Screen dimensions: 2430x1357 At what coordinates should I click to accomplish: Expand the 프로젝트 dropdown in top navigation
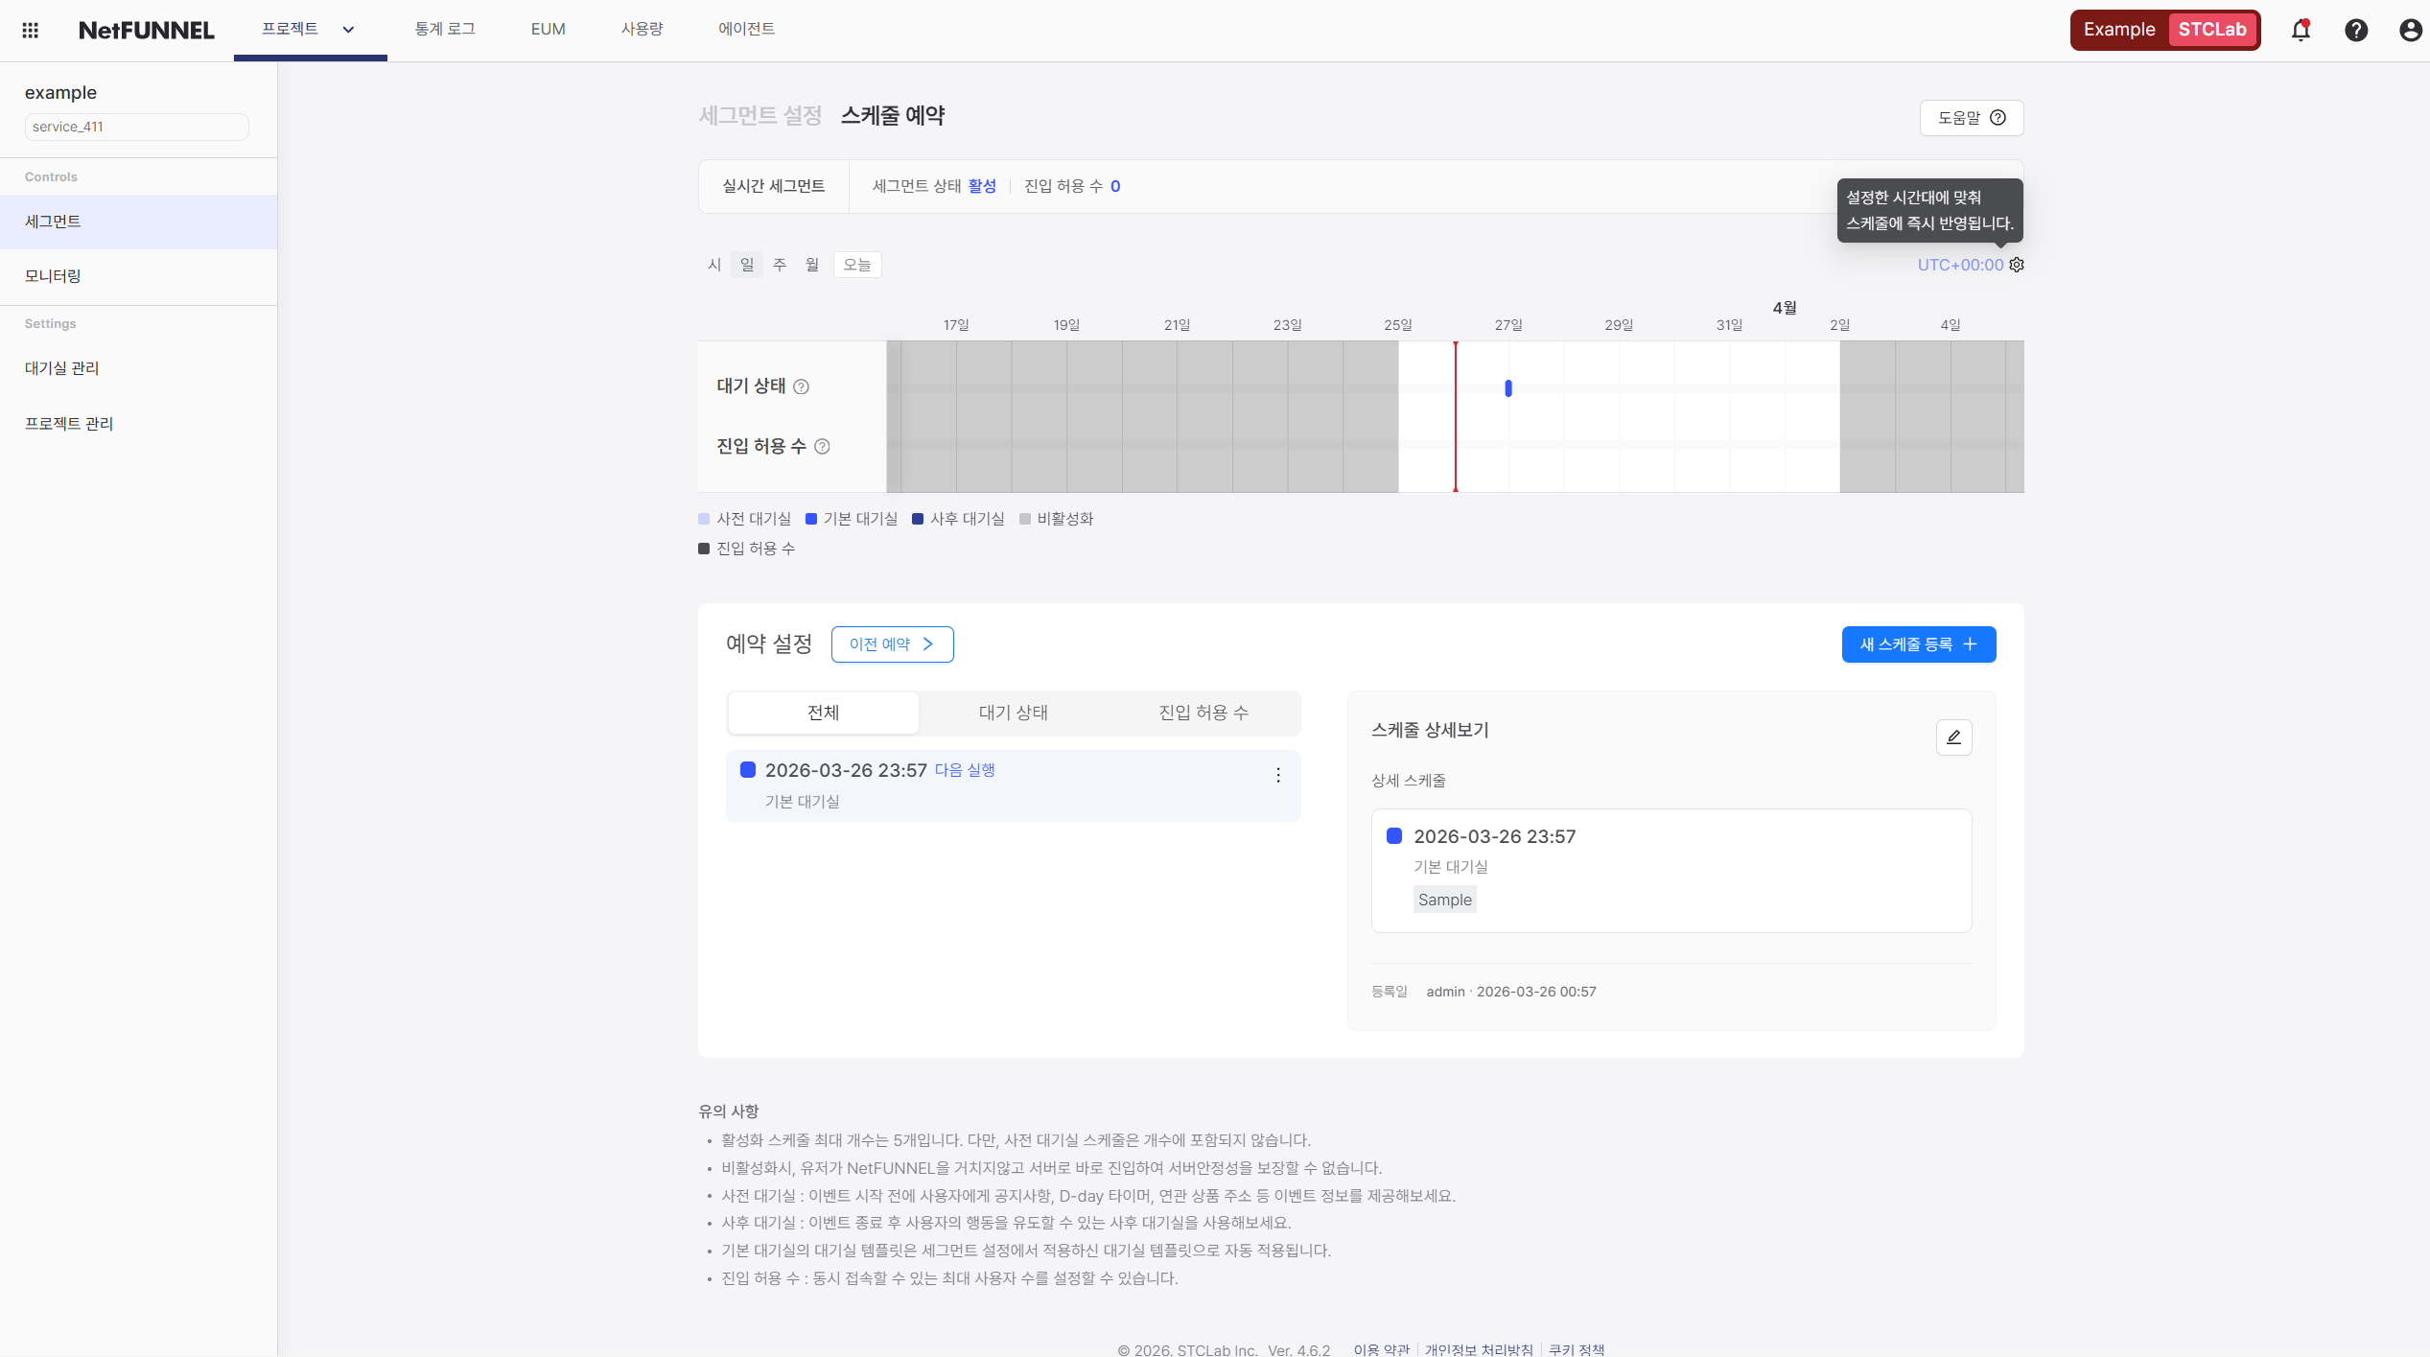pos(348,30)
